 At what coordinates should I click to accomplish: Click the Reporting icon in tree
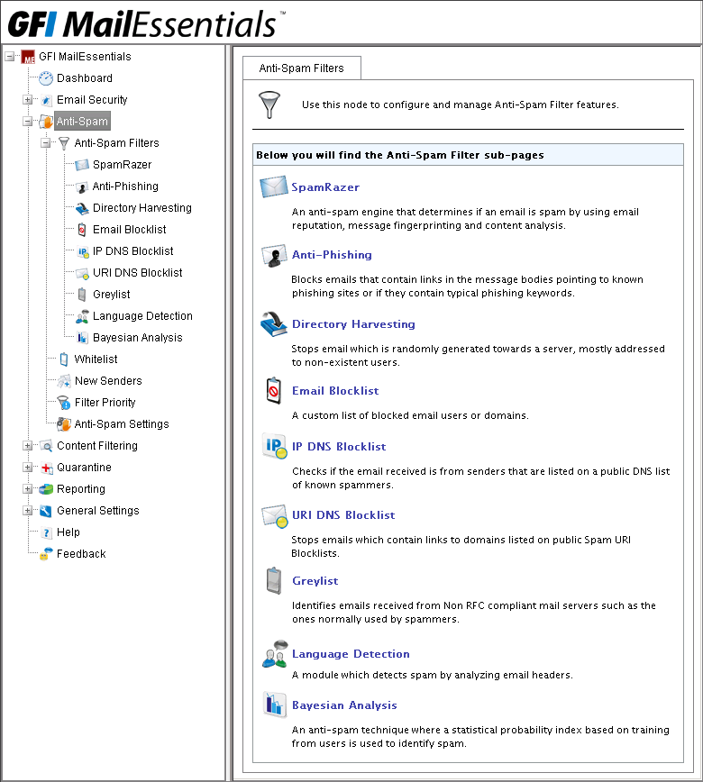click(46, 489)
